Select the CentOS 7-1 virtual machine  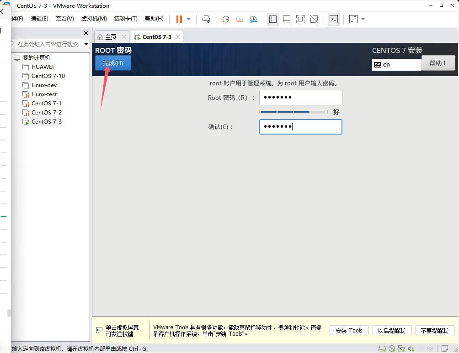pyautogui.click(x=47, y=104)
